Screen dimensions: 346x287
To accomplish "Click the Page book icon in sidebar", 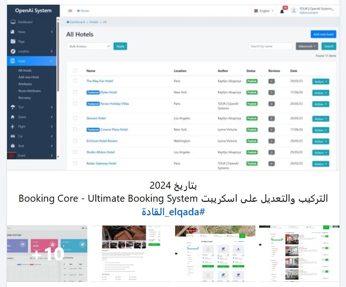I will tap(13, 41).
